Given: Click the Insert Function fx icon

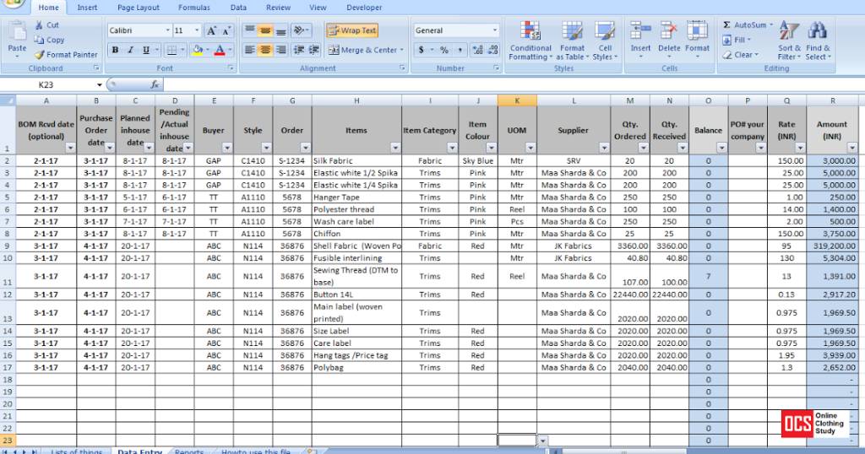Looking at the screenshot, I should click(x=155, y=85).
